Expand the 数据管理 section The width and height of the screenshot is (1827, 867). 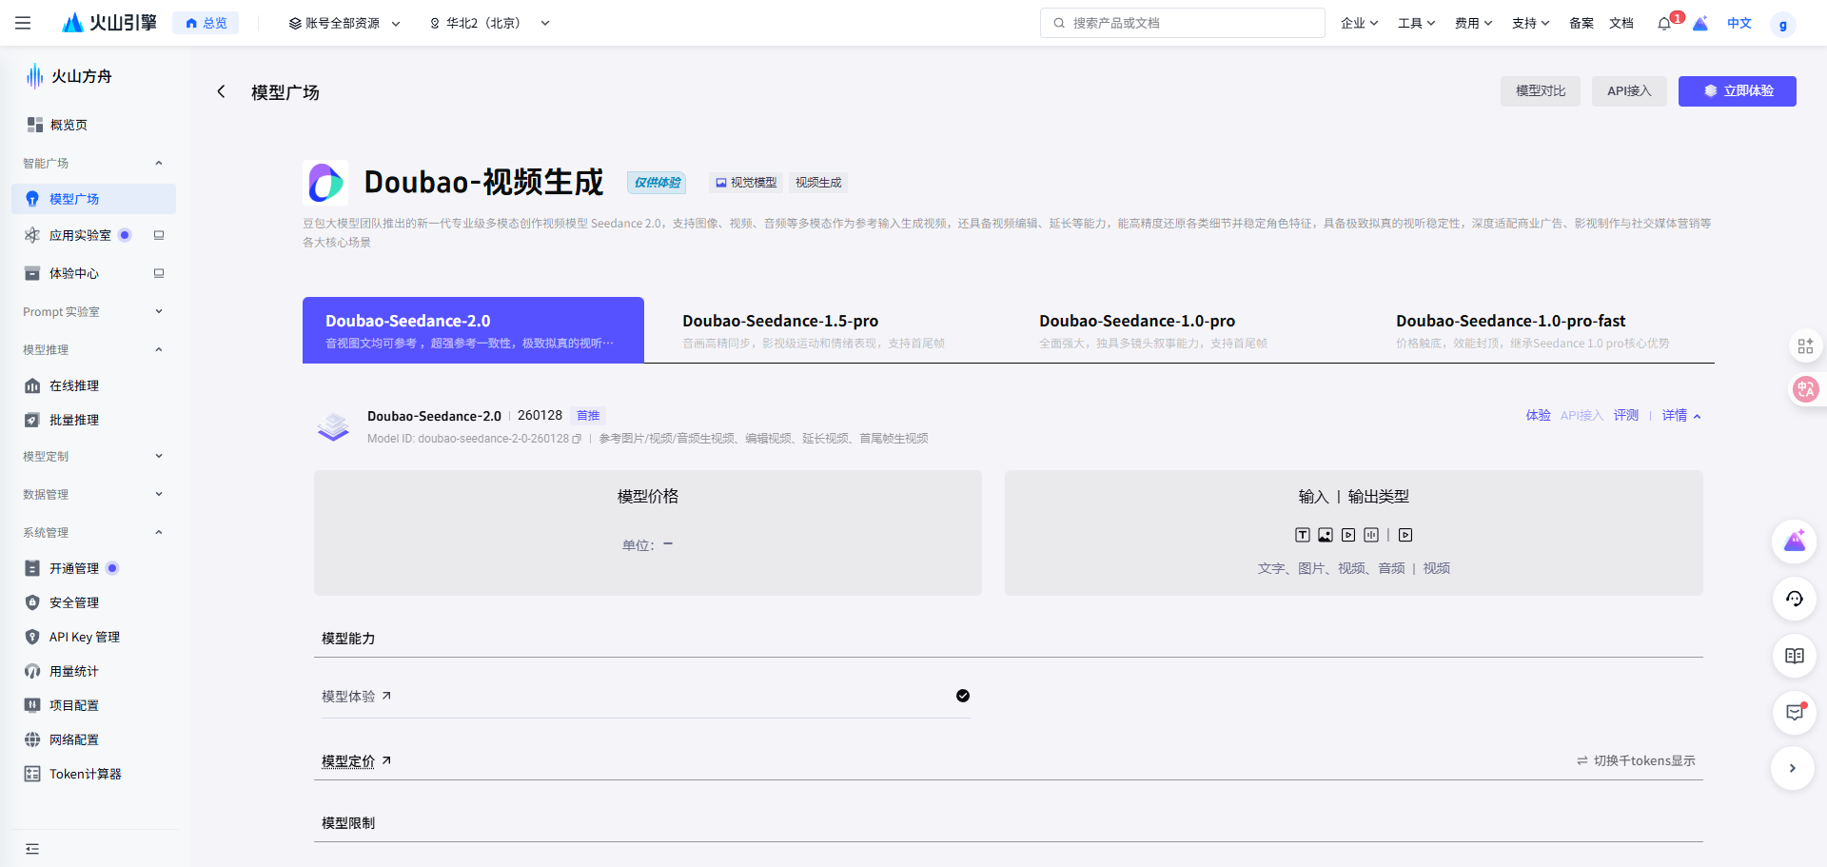tap(93, 494)
